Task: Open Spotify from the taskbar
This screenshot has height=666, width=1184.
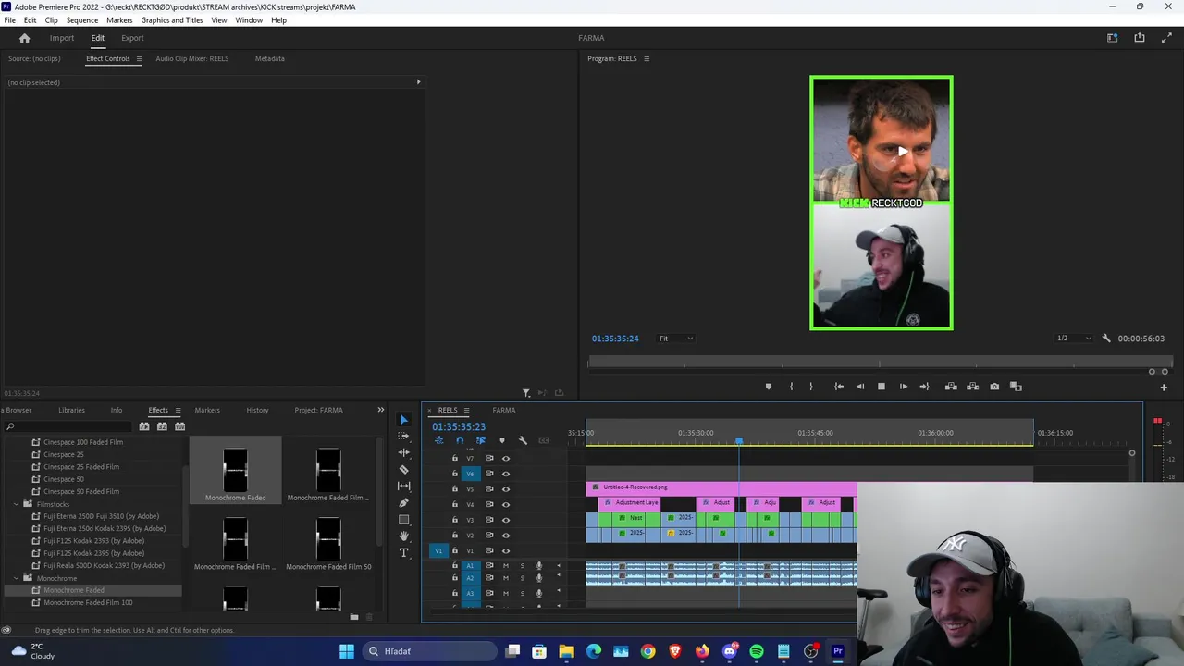Action: tap(757, 651)
